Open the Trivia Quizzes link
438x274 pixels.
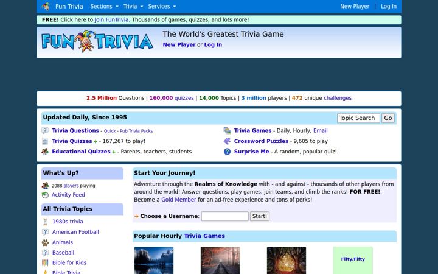72,141
